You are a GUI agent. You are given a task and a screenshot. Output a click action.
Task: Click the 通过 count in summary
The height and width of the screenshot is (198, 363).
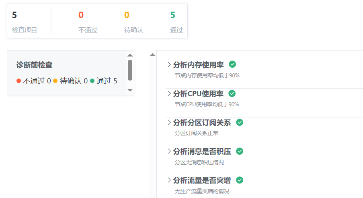173,15
